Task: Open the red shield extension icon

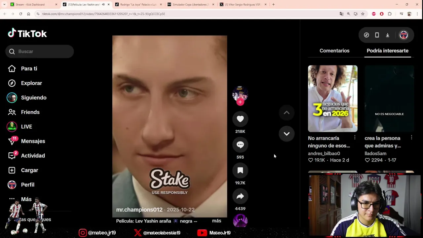Action: point(382,14)
